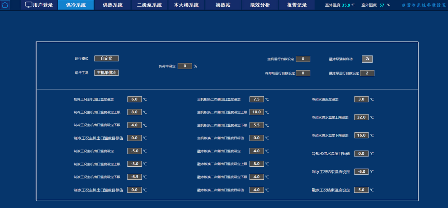Image resolution: width=448 pixels, height=208 pixels.
Task: Click the monitor icon beside 用户登录
Action: tap(28, 5)
